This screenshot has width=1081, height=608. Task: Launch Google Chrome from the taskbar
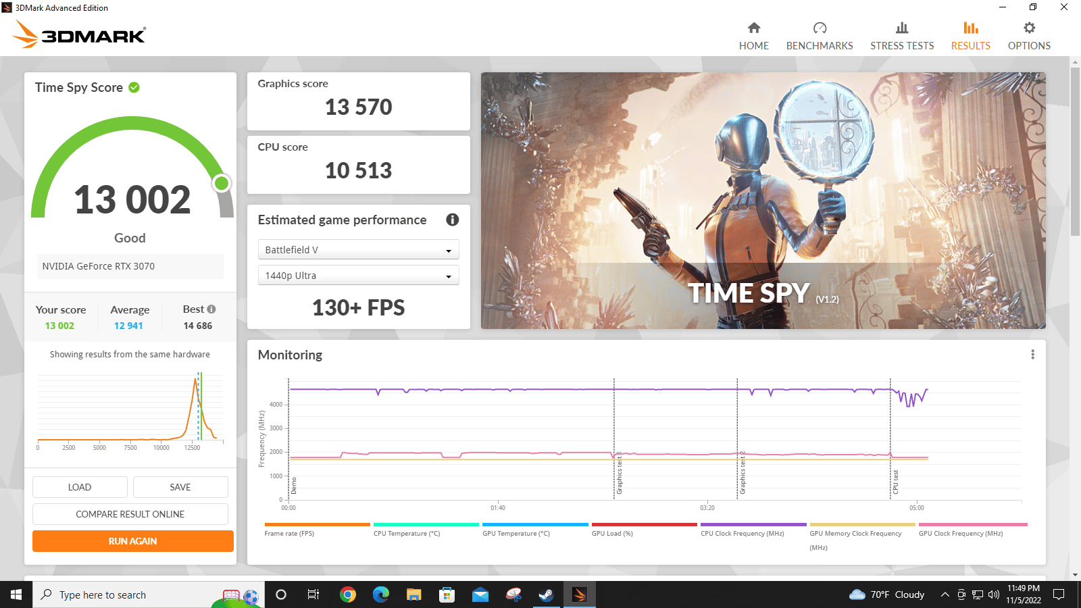coord(348,594)
